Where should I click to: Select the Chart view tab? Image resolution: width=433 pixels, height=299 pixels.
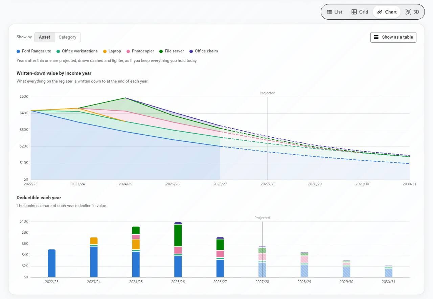pyautogui.click(x=387, y=12)
